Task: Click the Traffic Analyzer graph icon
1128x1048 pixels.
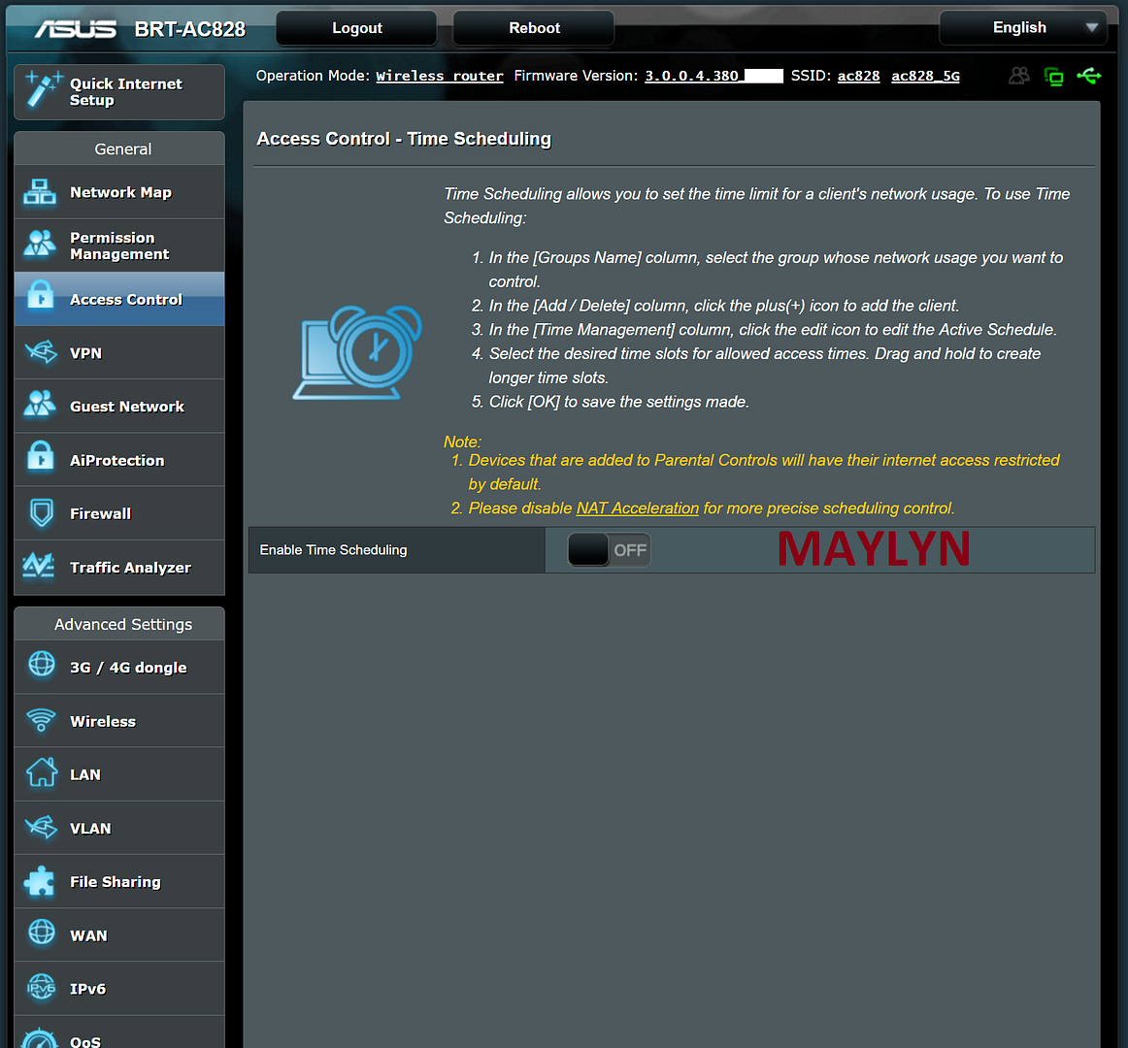Action: coord(39,566)
